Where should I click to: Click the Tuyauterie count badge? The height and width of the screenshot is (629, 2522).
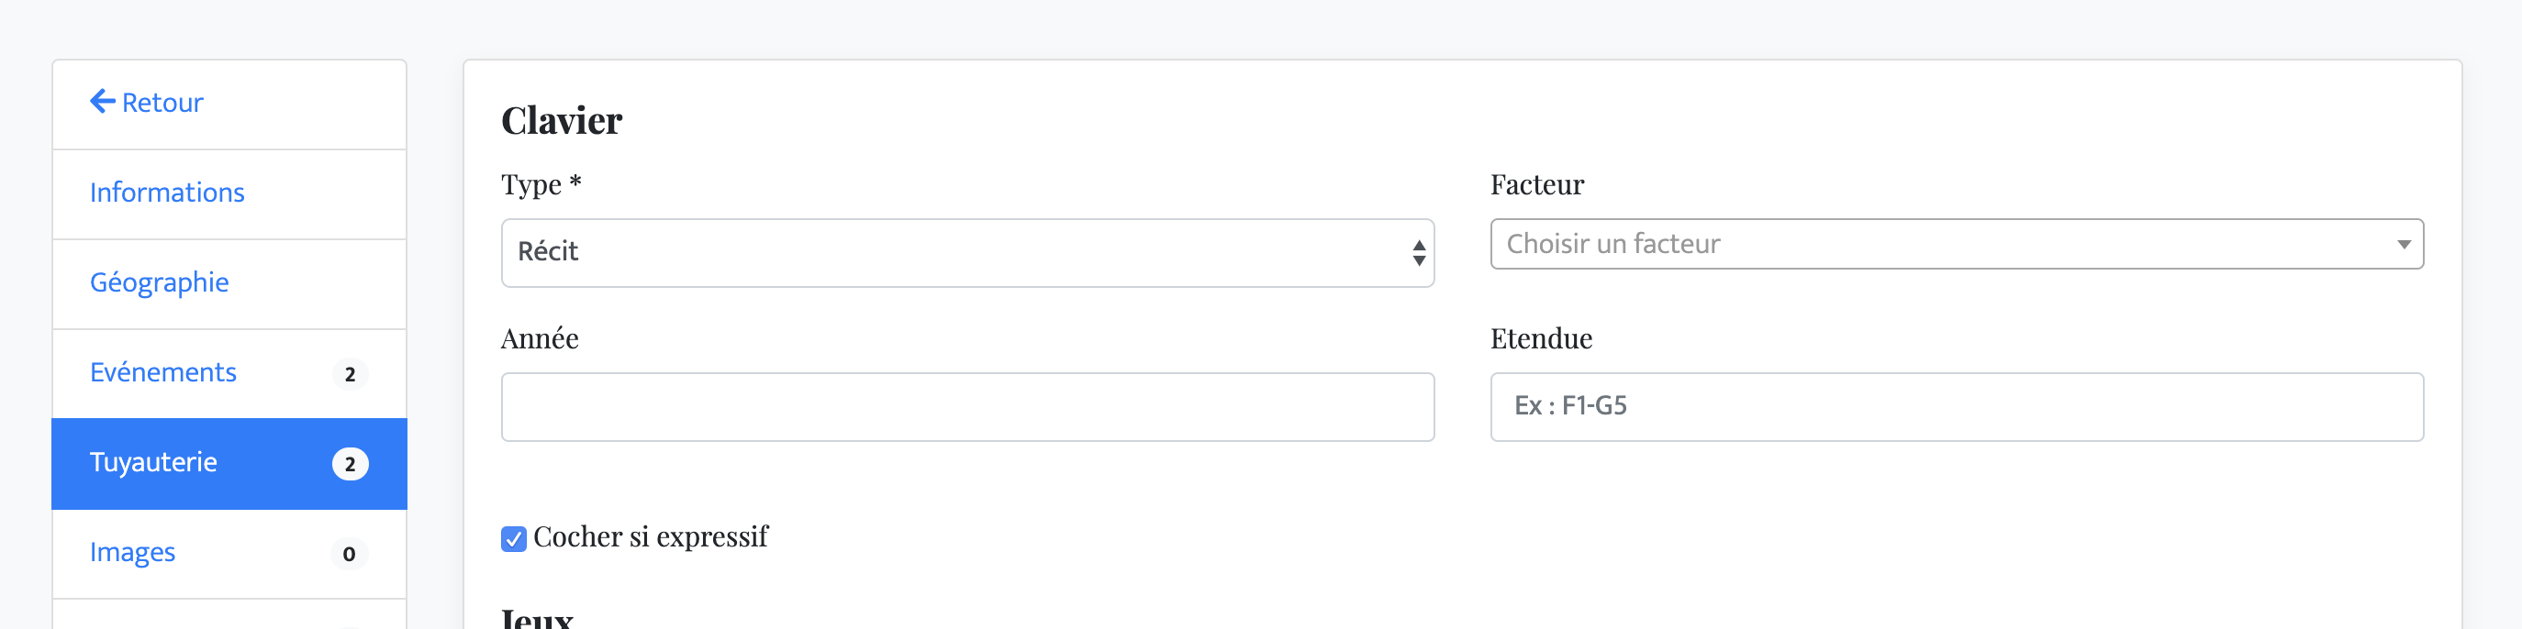pyautogui.click(x=350, y=465)
